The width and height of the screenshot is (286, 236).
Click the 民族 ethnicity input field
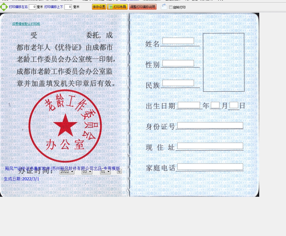pos(178,83)
